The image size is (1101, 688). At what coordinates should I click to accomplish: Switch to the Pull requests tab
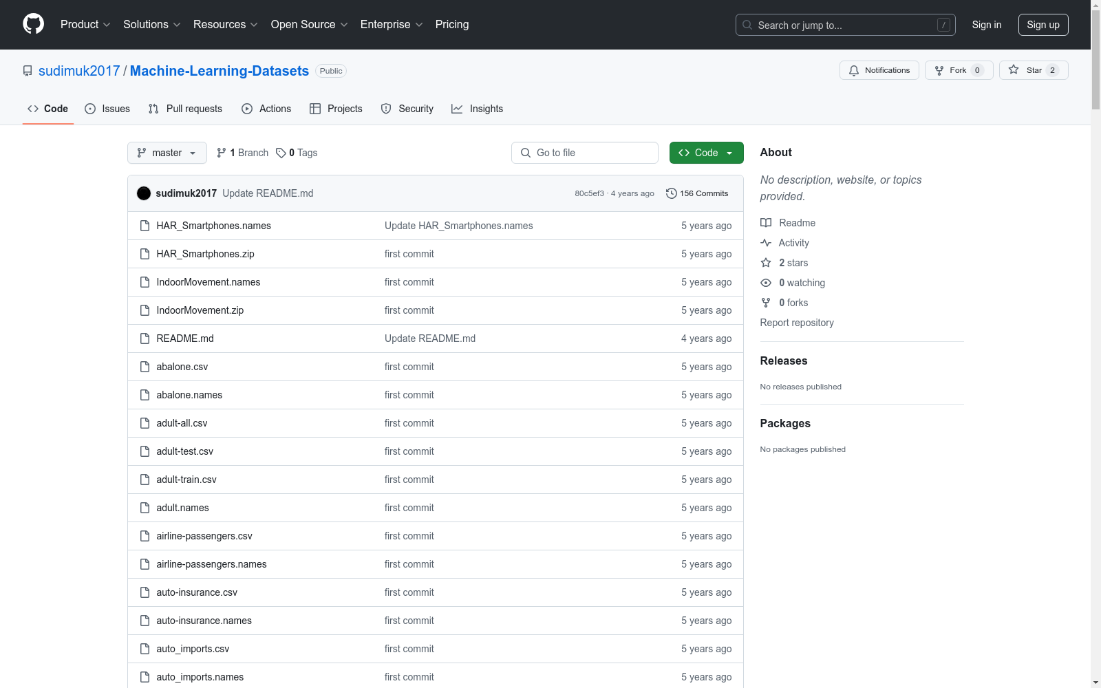(x=185, y=109)
